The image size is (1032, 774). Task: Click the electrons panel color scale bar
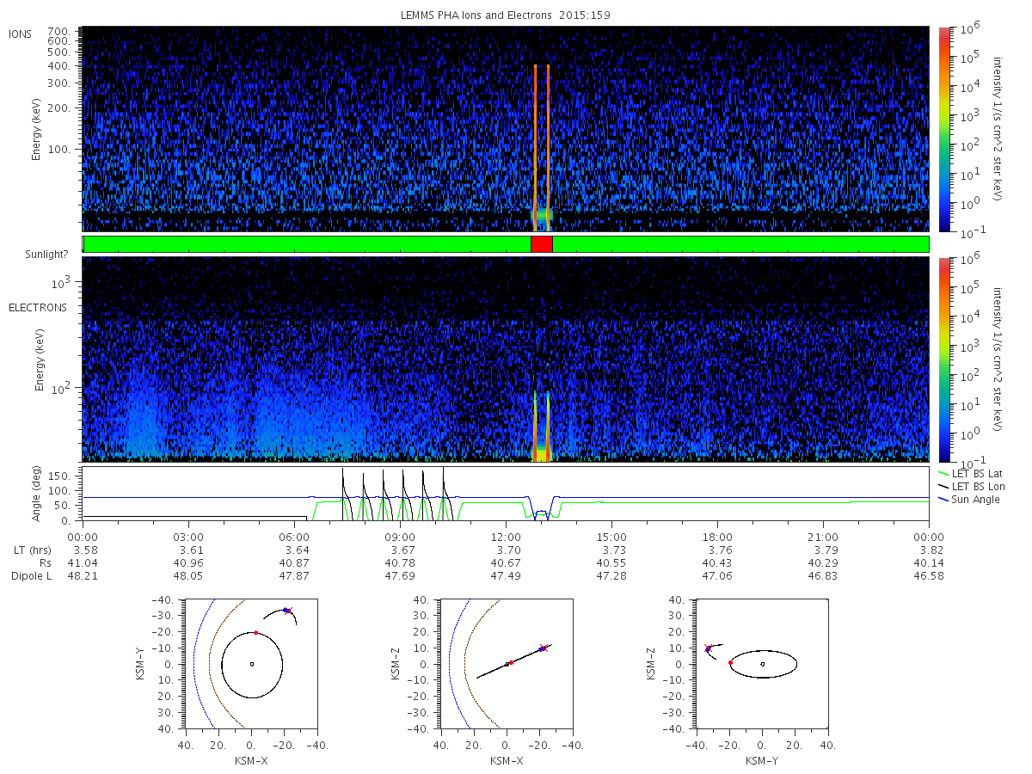tap(943, 359)
